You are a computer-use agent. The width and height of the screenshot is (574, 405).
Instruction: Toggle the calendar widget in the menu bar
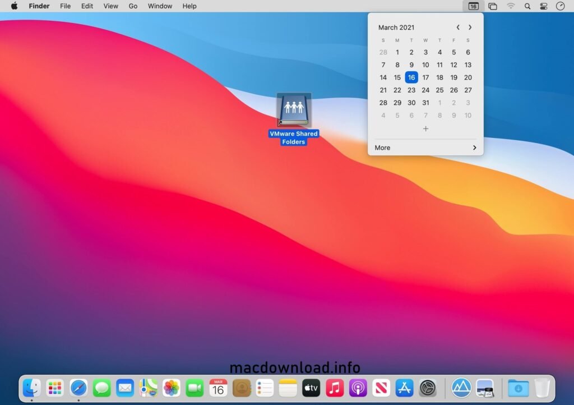(x=473, y=6)
